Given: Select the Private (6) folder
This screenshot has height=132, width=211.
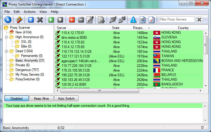Looking at the screenshot, I should pyautogui.click(x=23, y=65).
